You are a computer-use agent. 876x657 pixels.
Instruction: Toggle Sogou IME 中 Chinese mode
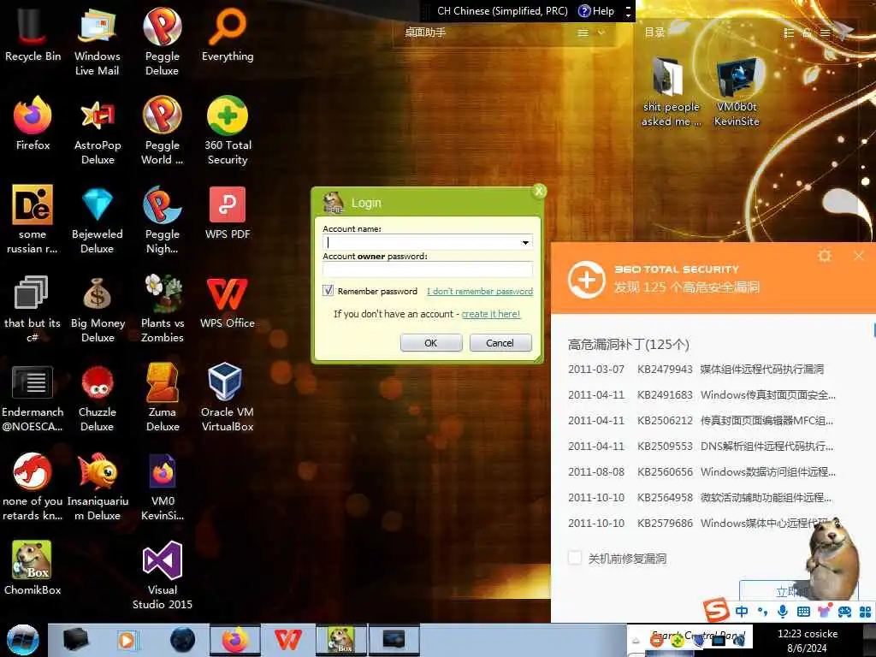point(742,611)
